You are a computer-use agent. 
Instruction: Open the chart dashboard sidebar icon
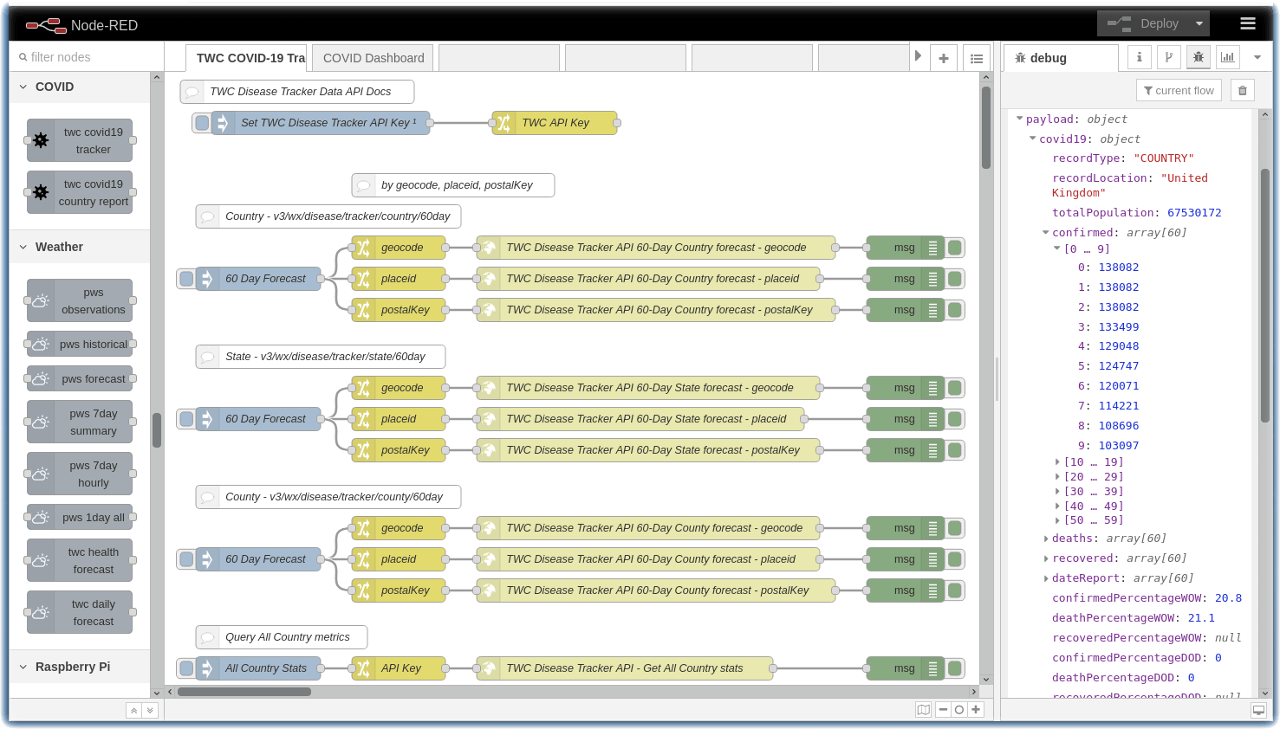1228,57
